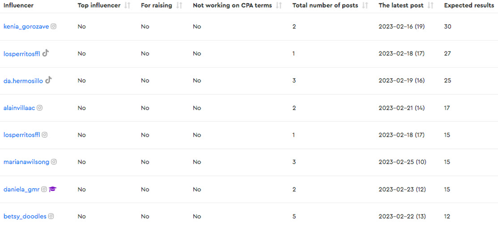Open kenia_gorozave influencer profile link
The width and height of the screenshot is (498, 229).
(x=26, y=27)
